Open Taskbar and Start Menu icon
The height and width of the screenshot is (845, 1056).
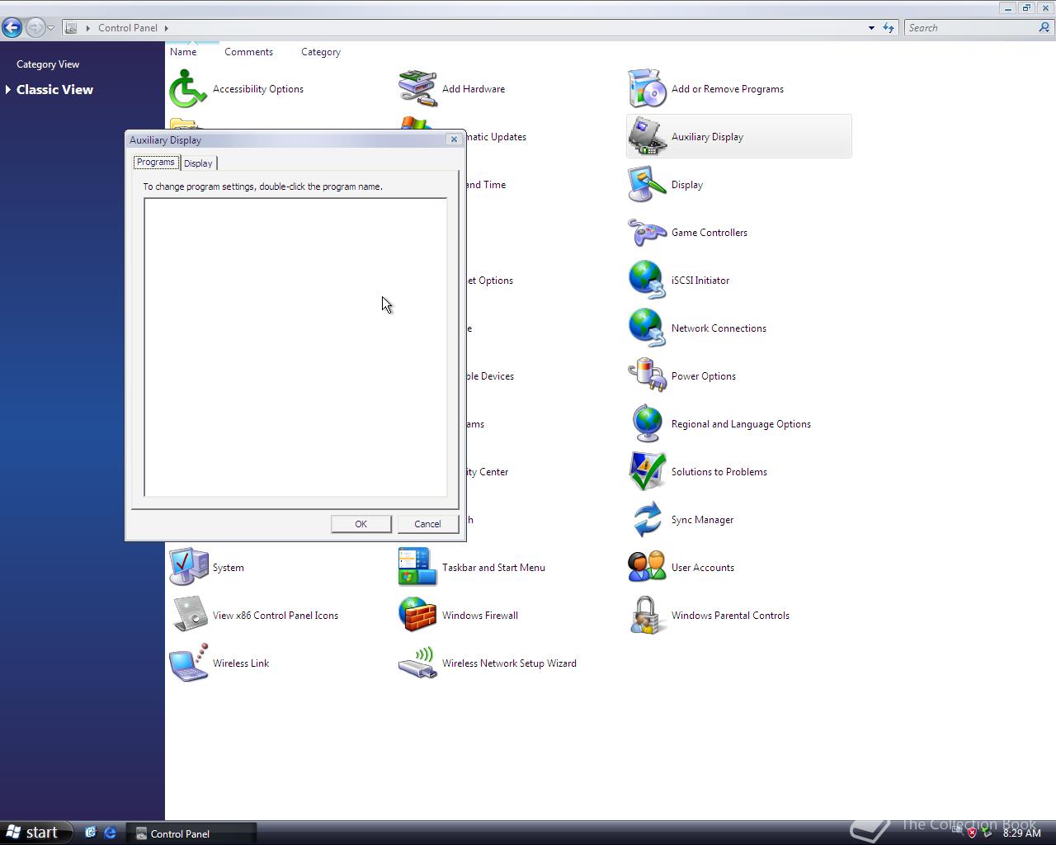coord(417,568)
